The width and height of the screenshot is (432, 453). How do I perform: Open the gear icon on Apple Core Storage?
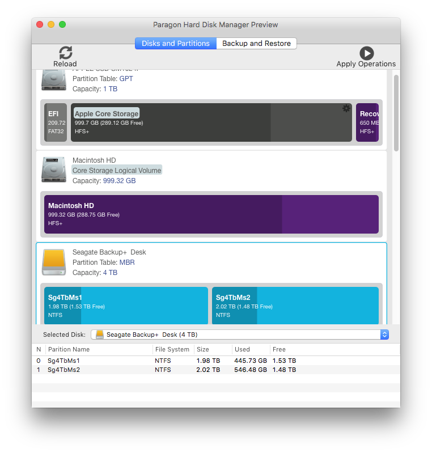(x=346, y=108)
